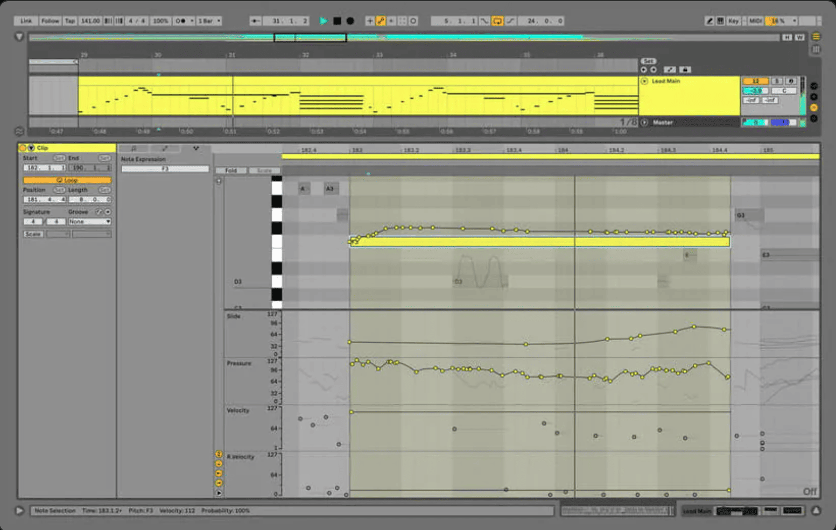Click the Session Record circle icon
The height and width of the screenshot is (530, 836).
pyautogui.click(x=413, y=21)
